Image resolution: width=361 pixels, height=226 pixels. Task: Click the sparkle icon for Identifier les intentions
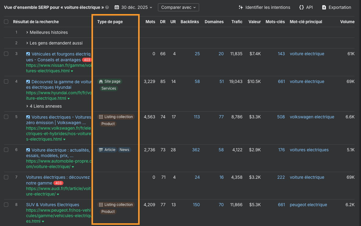point(241,7)
